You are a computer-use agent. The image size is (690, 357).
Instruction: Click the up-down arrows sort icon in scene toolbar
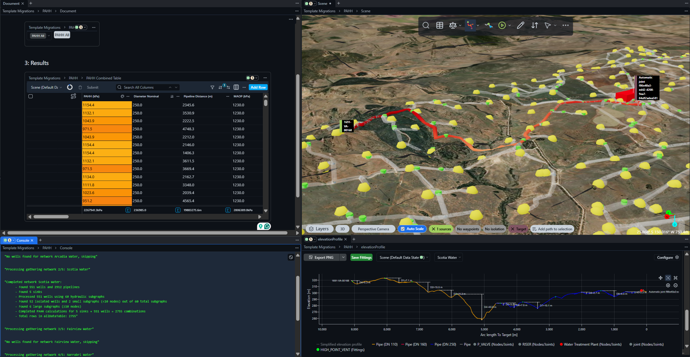click(534, 25)
